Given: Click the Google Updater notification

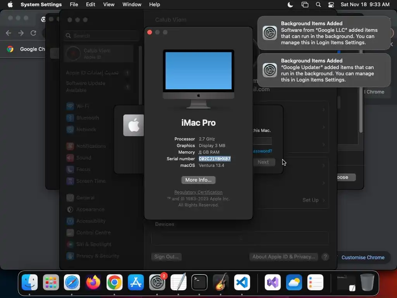Looking at the screenshot, I should pyautogui.click(x=324, y=70).
